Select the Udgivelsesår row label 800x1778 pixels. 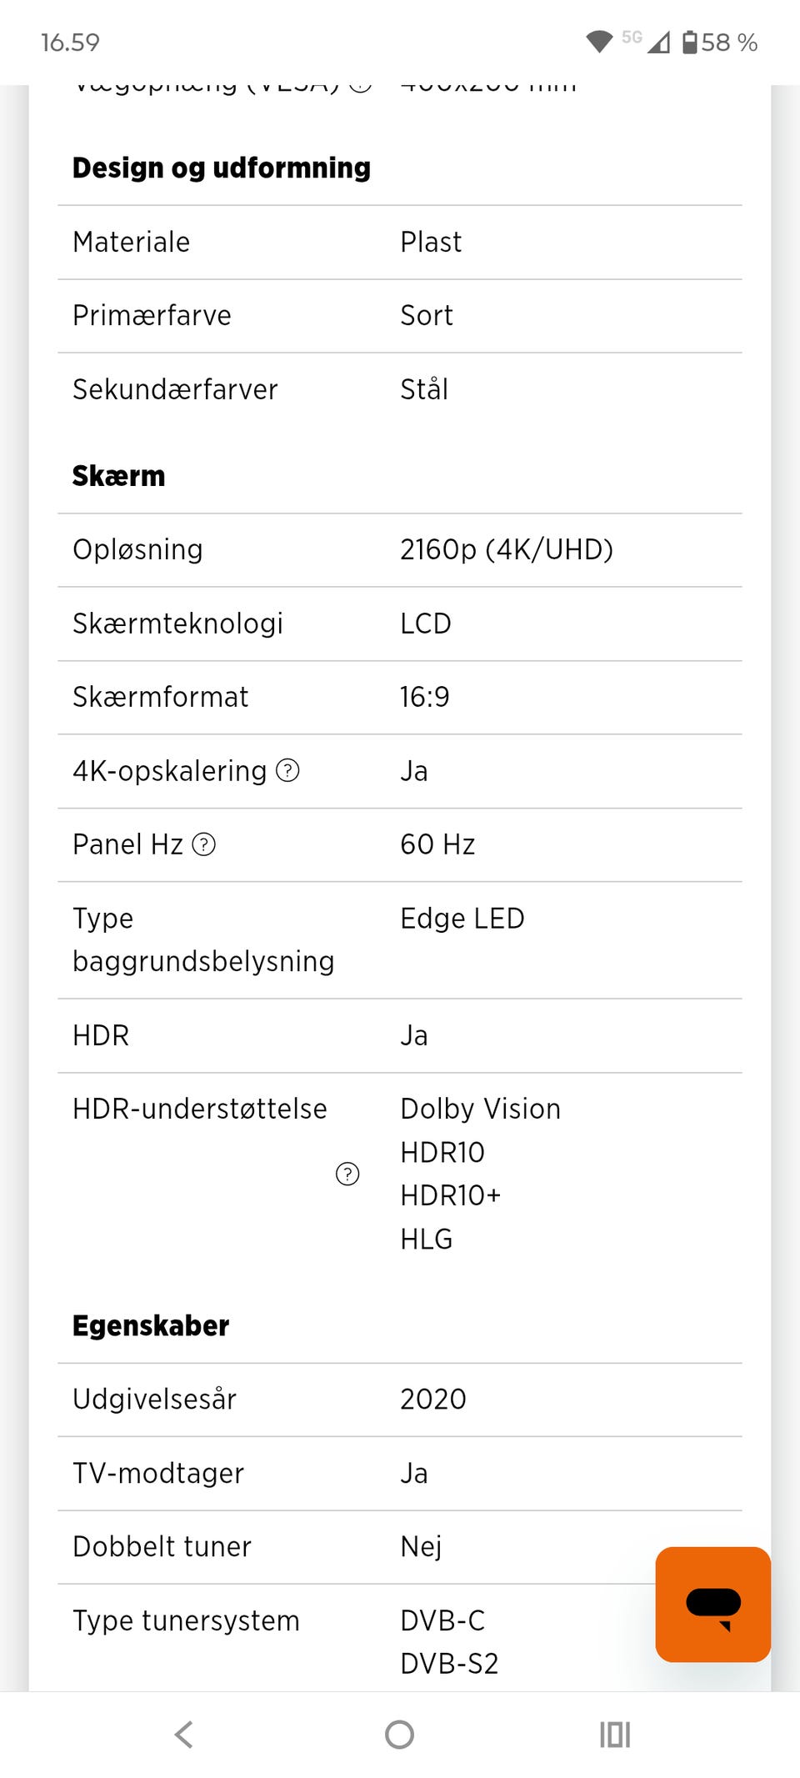point(155,1399)
